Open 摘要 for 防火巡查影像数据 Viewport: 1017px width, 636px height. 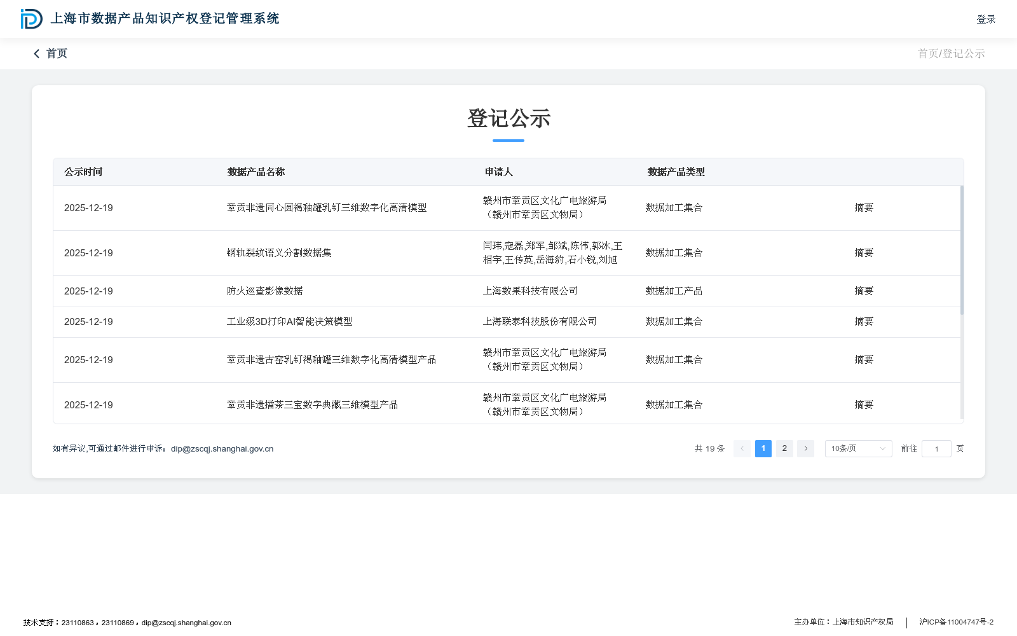point(864,291)
